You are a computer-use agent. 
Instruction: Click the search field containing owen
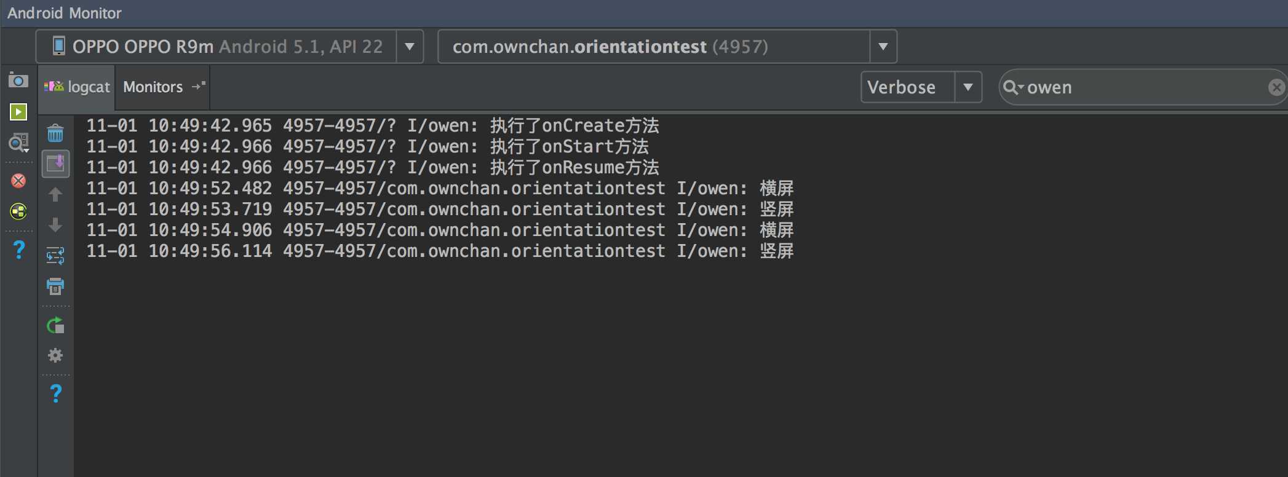click(1144, 87)
